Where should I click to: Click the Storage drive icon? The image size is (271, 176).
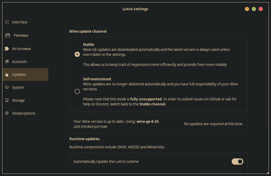(7, 100)
